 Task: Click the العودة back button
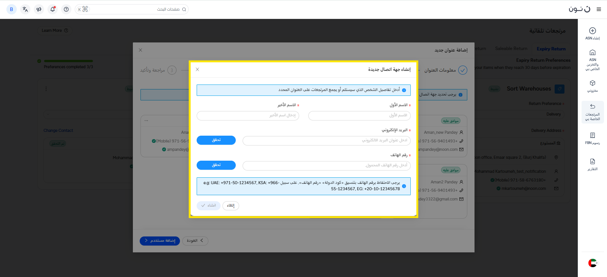point(195,241)
